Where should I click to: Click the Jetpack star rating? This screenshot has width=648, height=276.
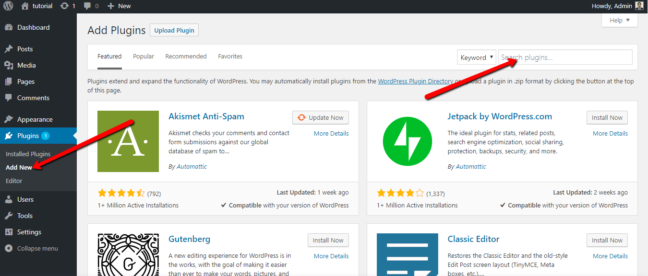(400, 193)
